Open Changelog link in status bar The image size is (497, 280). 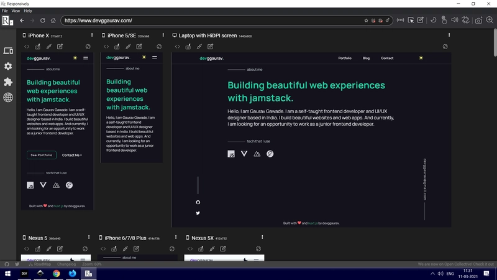[x=66, y=264]
